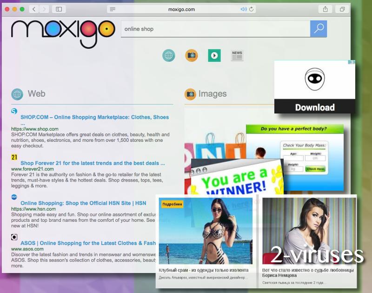Open the beach bikini ad thumbnail
372x293 pixels.
point(206,231)
